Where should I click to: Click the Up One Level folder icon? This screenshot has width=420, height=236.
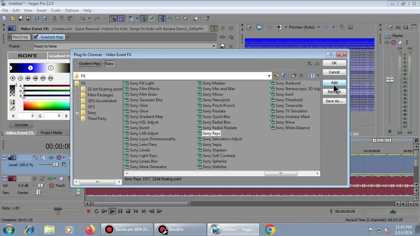point(276,76)
